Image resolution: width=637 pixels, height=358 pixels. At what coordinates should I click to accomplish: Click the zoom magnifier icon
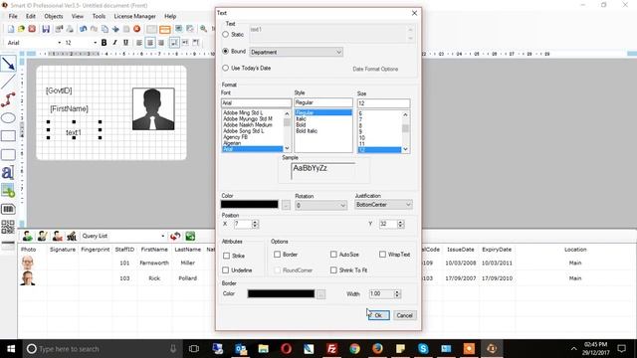(203, 29)
